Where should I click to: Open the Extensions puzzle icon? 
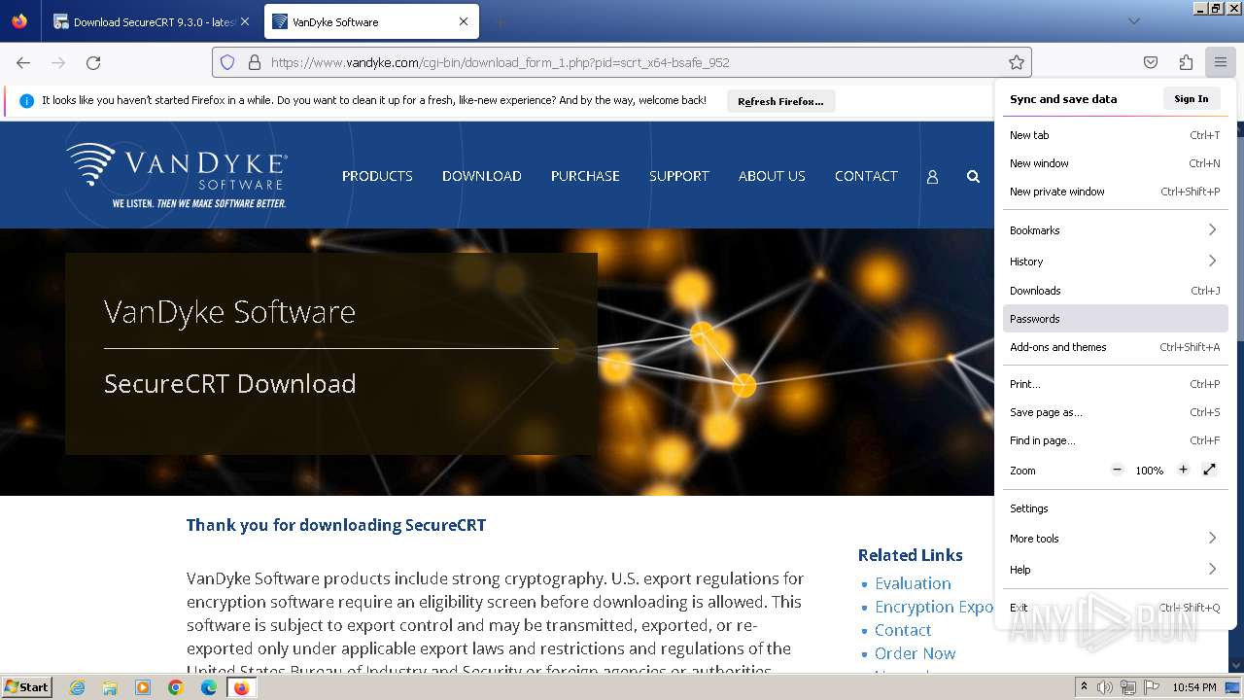1186,62
